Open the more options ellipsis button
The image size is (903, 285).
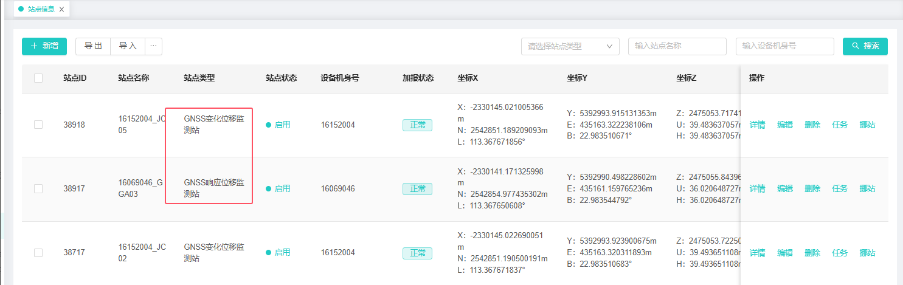click(153, 46)
